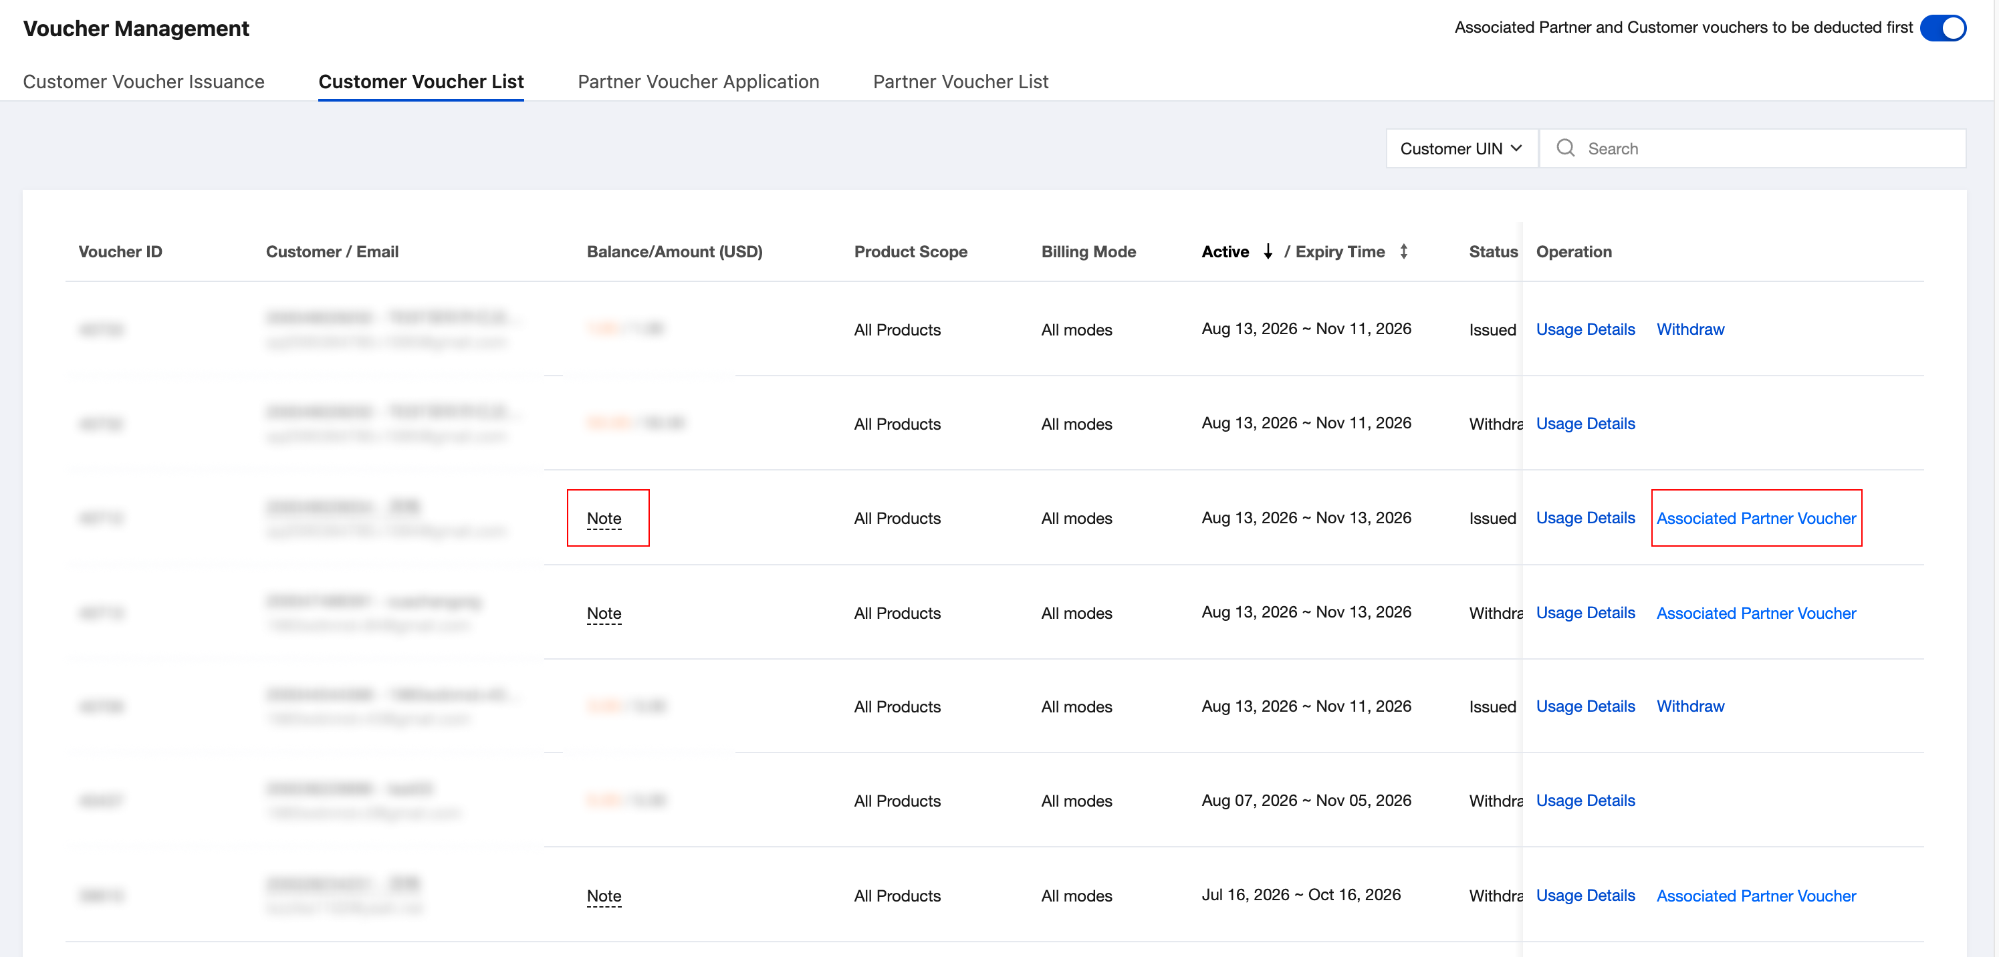Click Balance/Amount (USD) column header
The height and width of the screenshot is (957, 1999).
click(x=675, y=251)
